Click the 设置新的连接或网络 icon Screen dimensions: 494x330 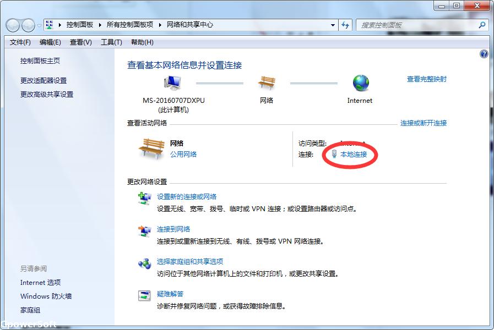tap(144, 199)
